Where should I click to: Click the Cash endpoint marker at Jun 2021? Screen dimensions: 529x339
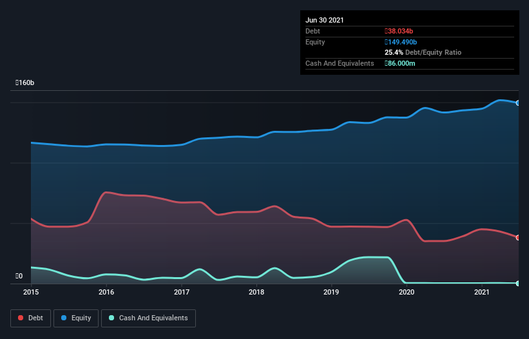tap(518, 284)
